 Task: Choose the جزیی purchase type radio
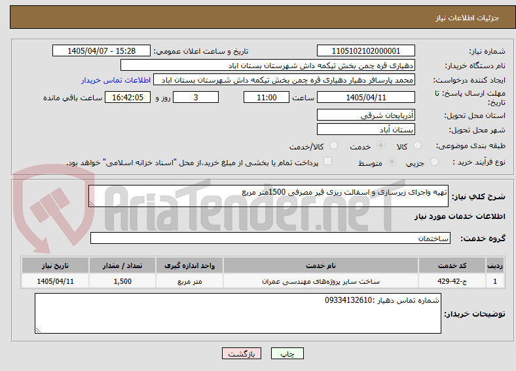(x=434, y=161)
